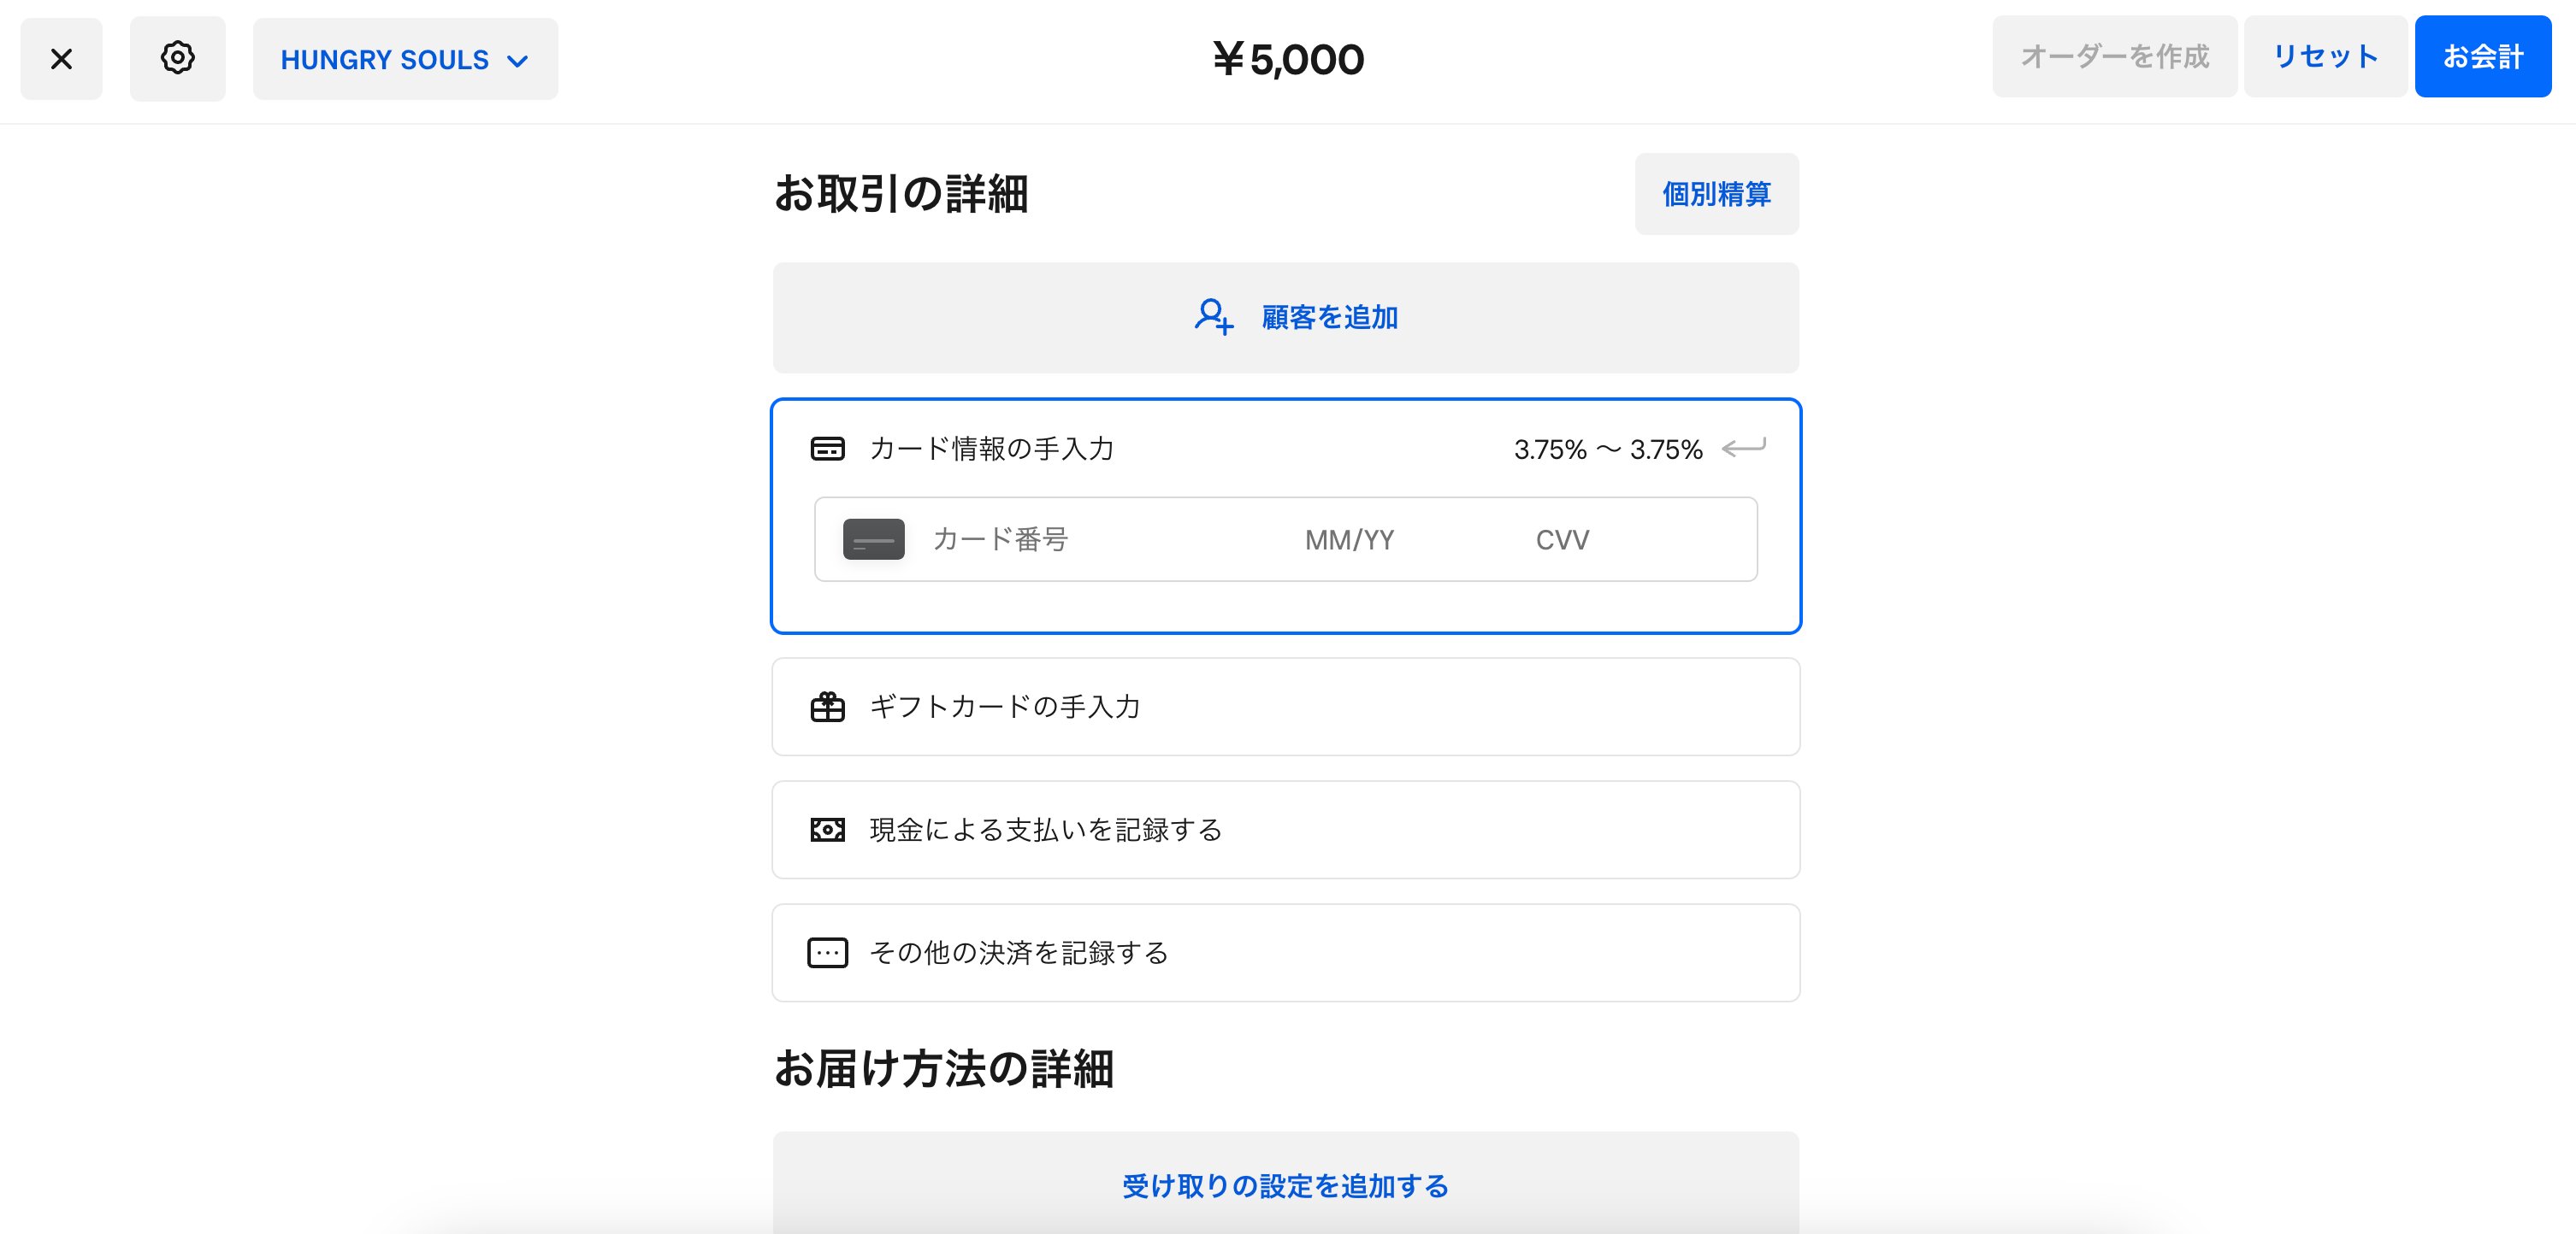Click the X to close the sale screen
This screenshot has width=2576, height=1234.
tap(61, 58)
